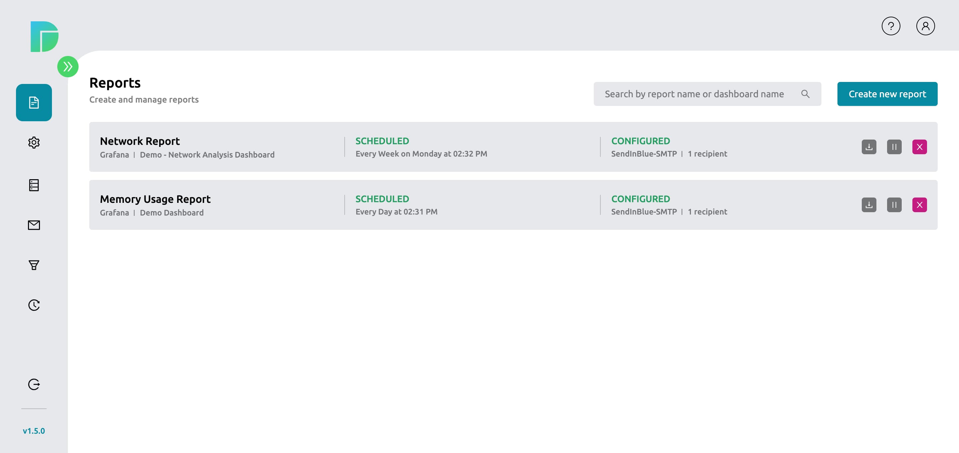This screenshot has width=959, height=453.
Task: View report history using the clock icon
Action: pos(34,305)
